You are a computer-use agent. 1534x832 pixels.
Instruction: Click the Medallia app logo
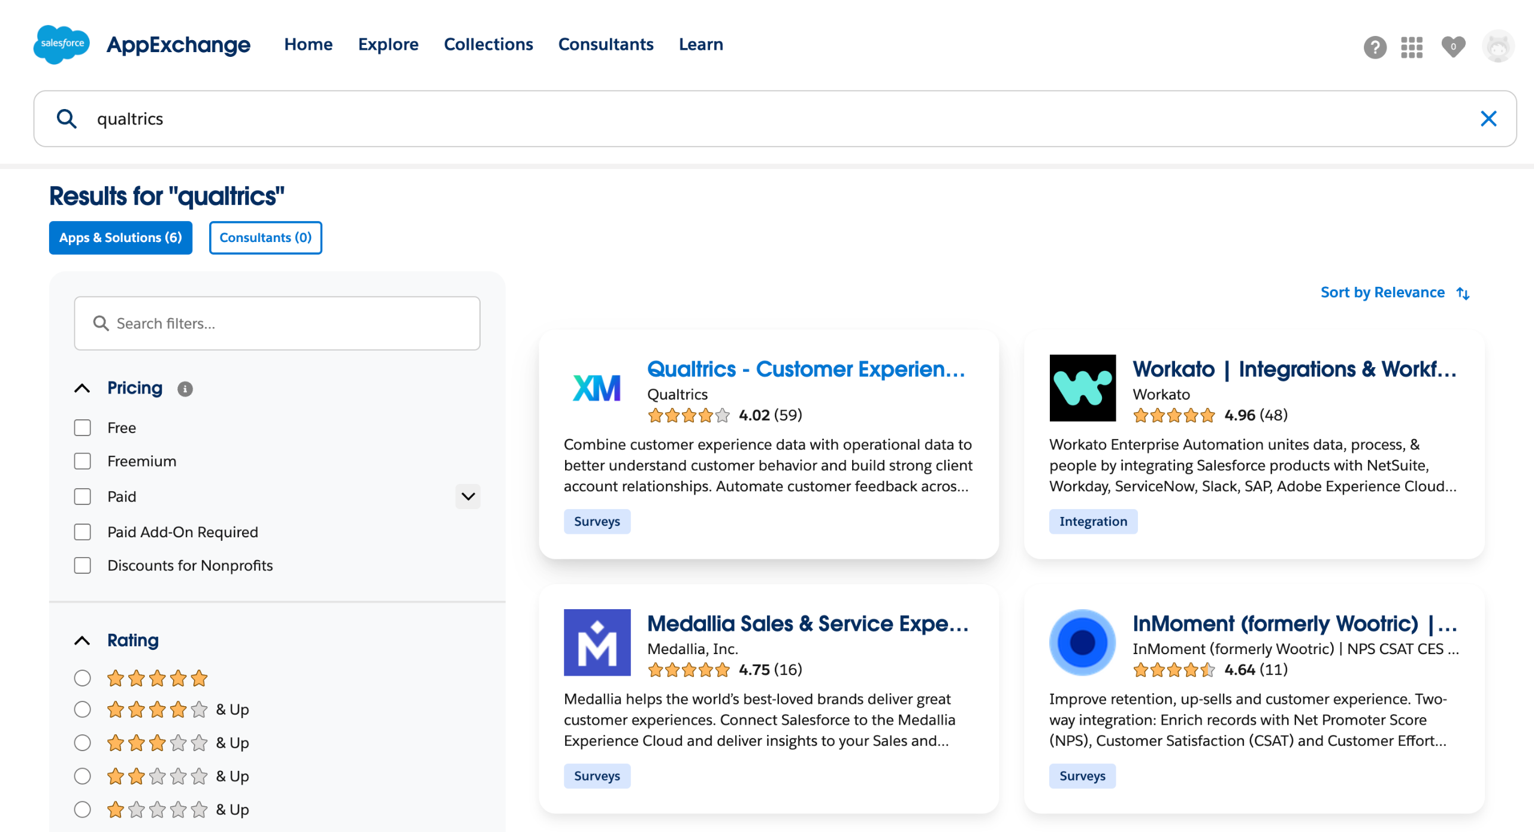(597, 642)
